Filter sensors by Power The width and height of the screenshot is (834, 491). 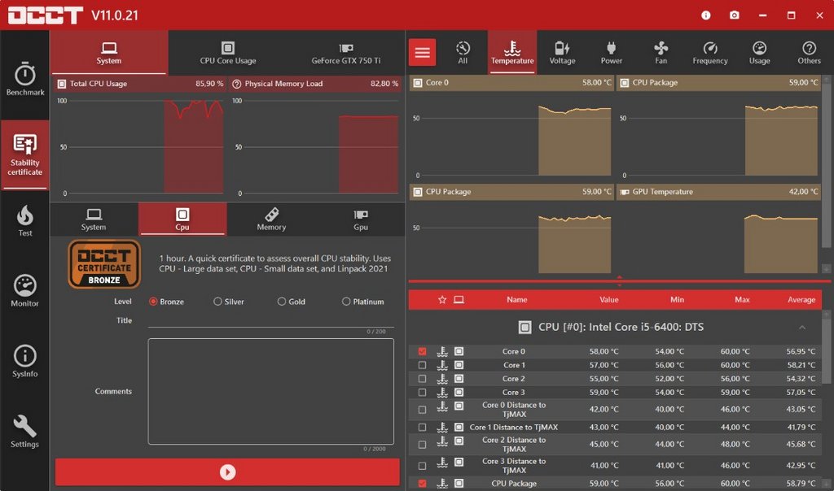pos(611,53)
